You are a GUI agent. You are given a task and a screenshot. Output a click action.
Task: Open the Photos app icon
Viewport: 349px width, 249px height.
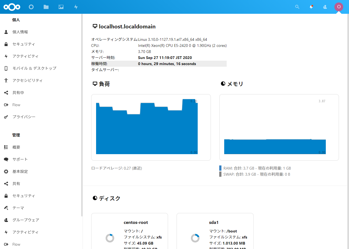point(61,7)
